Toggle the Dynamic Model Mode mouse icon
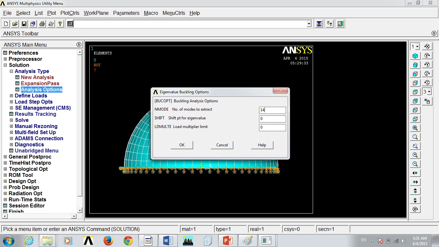 point(427,101)
